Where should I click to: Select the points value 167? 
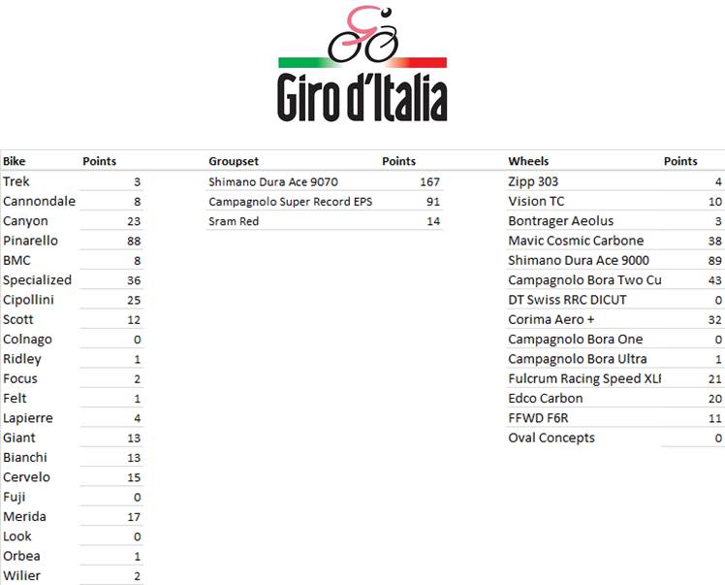(x=429, y=181)
